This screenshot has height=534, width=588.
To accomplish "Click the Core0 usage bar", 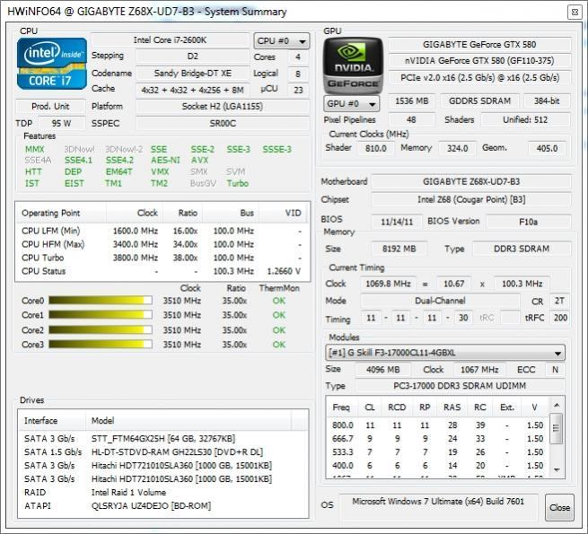I will (101, 301).
